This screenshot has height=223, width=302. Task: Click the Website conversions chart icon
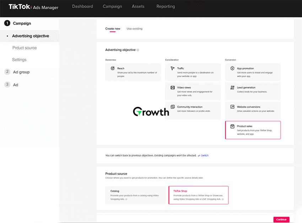232,107
